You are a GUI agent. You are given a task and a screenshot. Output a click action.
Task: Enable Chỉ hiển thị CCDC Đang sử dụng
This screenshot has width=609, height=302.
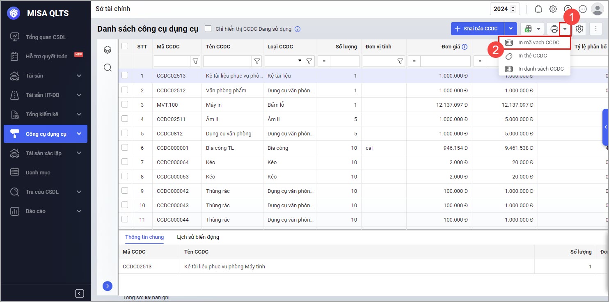(208, 29)
